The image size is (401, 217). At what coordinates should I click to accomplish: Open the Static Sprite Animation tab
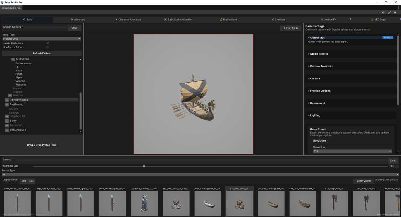[x=178, y=19]
